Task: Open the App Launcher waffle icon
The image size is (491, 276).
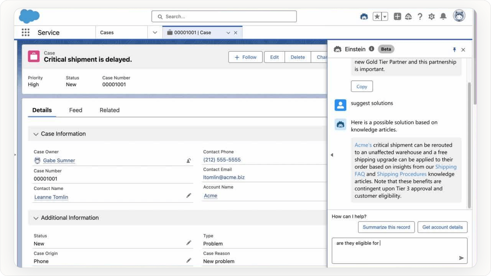Action: [x=26, y=32]
